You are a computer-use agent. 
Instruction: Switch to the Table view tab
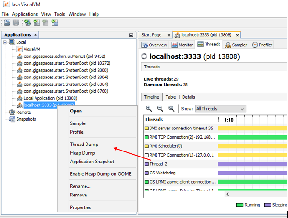click(x=171, y=97)
